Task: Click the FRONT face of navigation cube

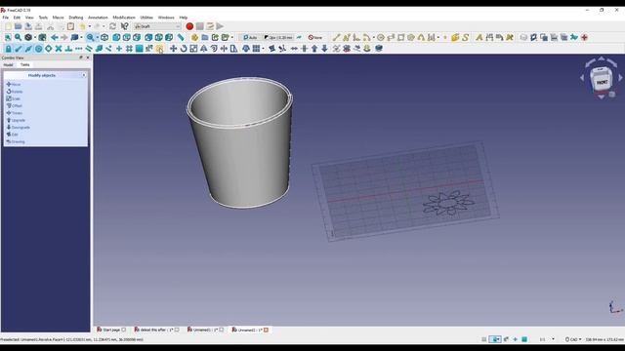Action: pos(602,82)
